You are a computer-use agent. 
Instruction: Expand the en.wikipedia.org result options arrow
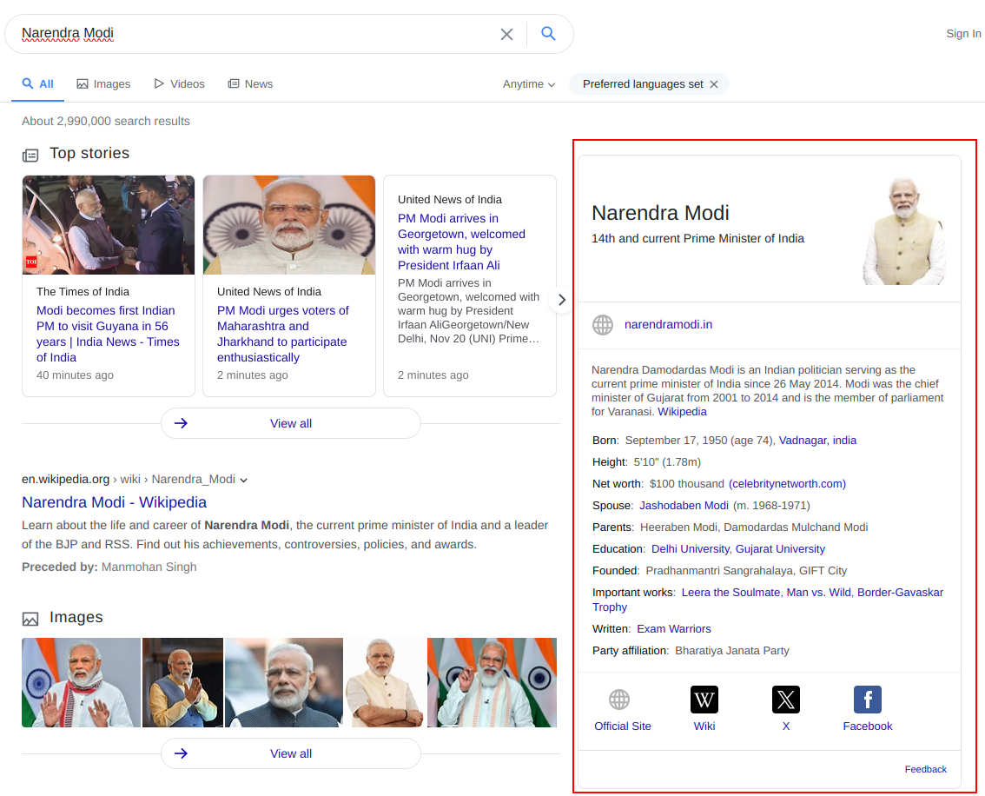[244, 480]
